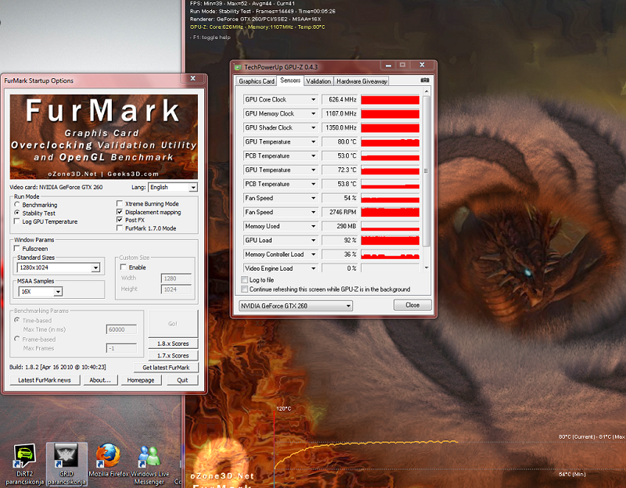Switch to Sensors tab
Image resolution: width=626 pixels, height=488 pixels.
[x=290, y=81]
